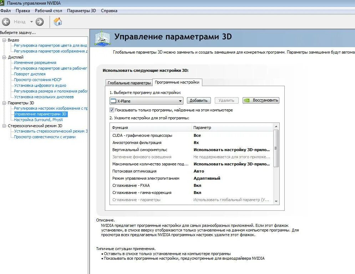Open Просмотр состояния HDCP task
This screenshot has height=274, width=355.
(37, 80)
